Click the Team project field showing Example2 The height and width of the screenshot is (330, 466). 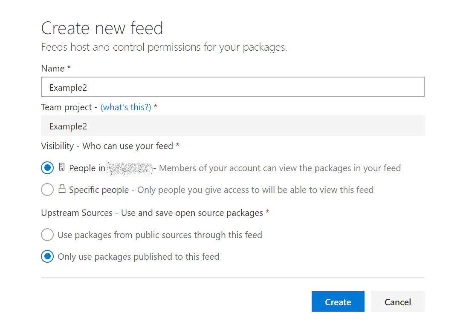coord(232,126)
